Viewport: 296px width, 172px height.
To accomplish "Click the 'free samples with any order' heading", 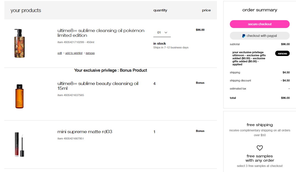I will pos(260,158).
